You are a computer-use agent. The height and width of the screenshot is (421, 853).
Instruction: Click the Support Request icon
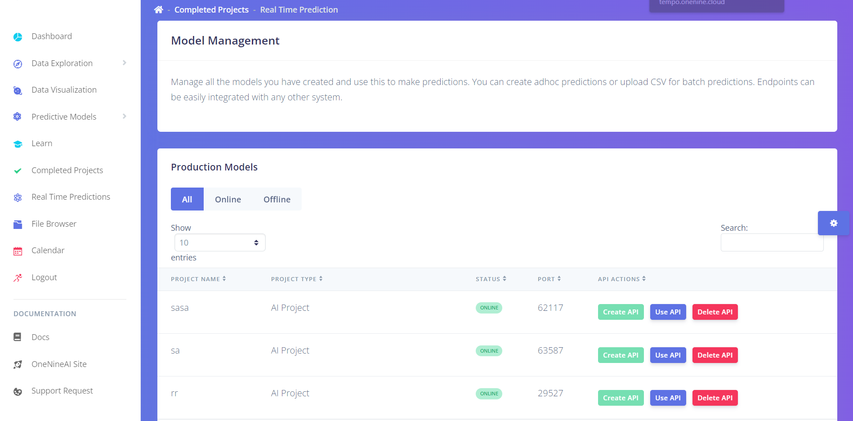click(18, 391)
